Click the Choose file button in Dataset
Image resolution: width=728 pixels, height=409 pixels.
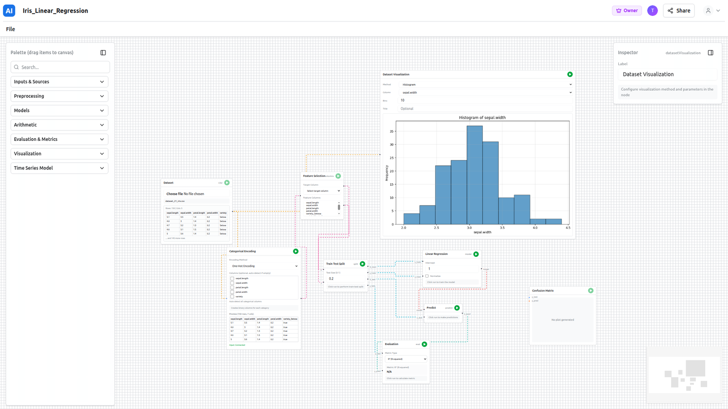[174, 194]
